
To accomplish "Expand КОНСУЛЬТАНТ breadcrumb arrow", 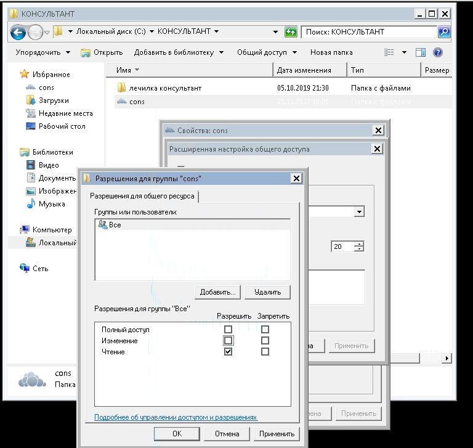I will pos(216,31).
